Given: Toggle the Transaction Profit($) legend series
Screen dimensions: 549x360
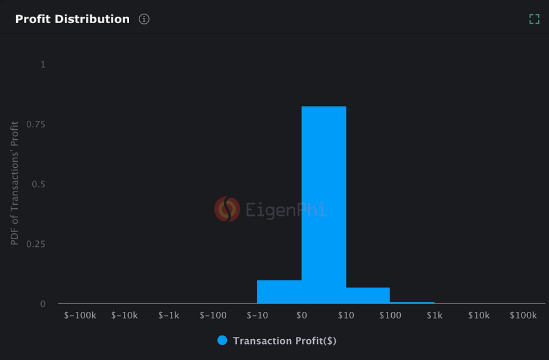Looking at the screenshot, I should pyautogui.click(x=284, y=341).
